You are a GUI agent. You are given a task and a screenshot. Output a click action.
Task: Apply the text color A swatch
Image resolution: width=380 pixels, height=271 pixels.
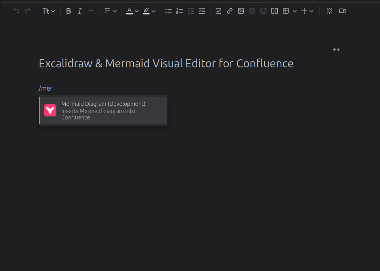pyautogui.click(x=129, y=11)
